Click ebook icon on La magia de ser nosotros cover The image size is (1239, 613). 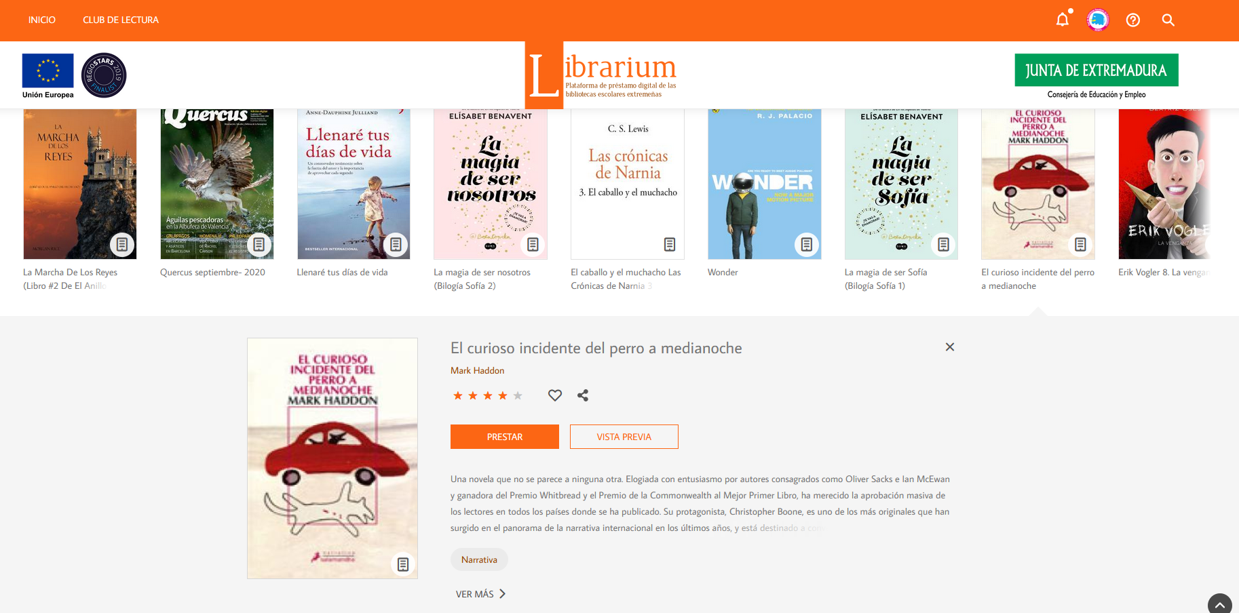(x=533, y=244)
